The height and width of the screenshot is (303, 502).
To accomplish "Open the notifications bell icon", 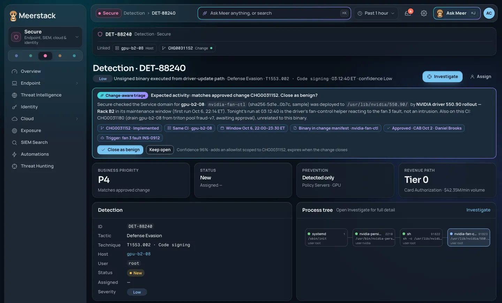I will coord(408,13).
